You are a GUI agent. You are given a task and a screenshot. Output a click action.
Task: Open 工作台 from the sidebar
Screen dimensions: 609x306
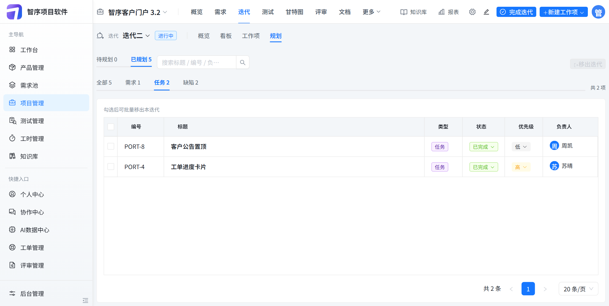[46, 50]
